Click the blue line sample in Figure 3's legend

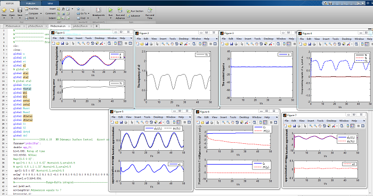pos(283,54)
